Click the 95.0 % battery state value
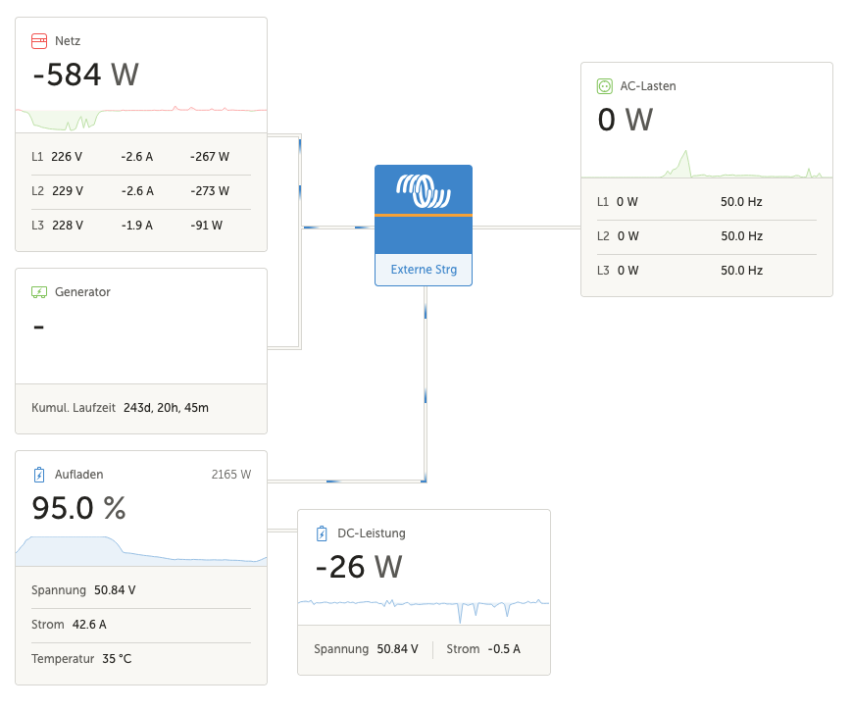The width and height of the screenshot is (852, 710). click(x=79, y=508)
